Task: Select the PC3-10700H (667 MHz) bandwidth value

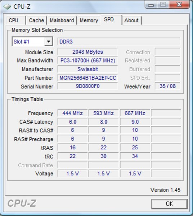Action: pos(87,60)
